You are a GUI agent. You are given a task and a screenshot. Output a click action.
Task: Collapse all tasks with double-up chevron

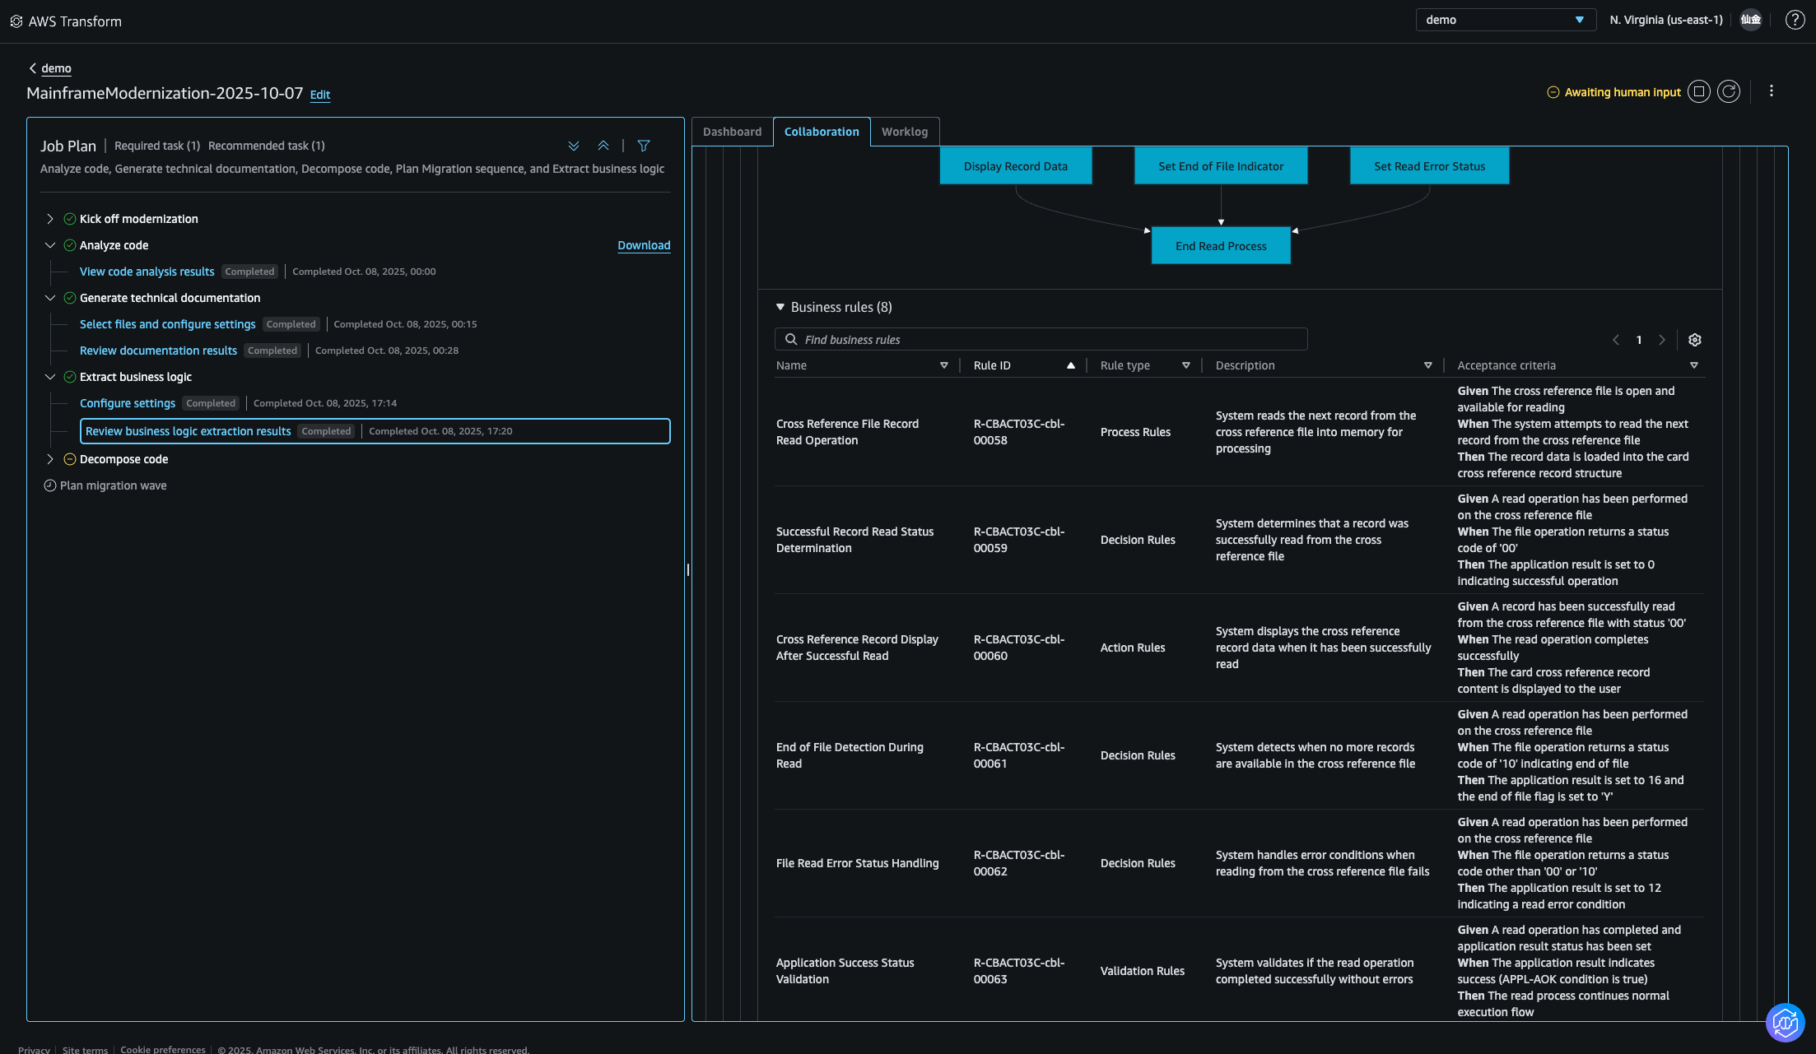(603, 146)
